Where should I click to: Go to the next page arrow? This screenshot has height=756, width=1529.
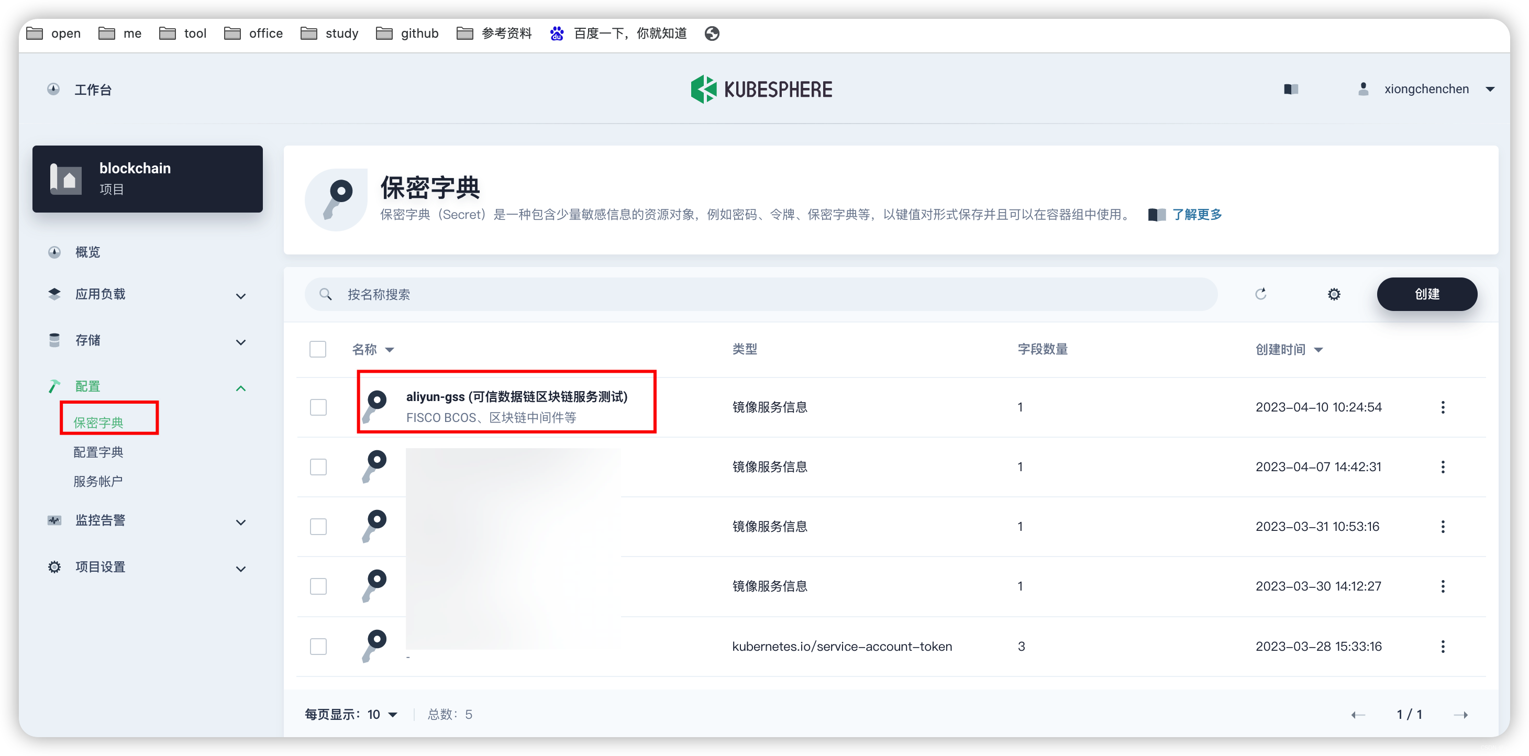(x=1461, y=715)
